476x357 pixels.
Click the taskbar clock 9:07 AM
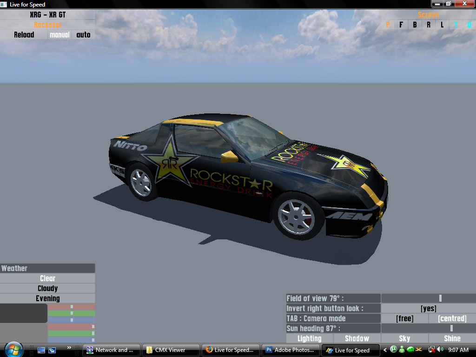click(458, 350)
